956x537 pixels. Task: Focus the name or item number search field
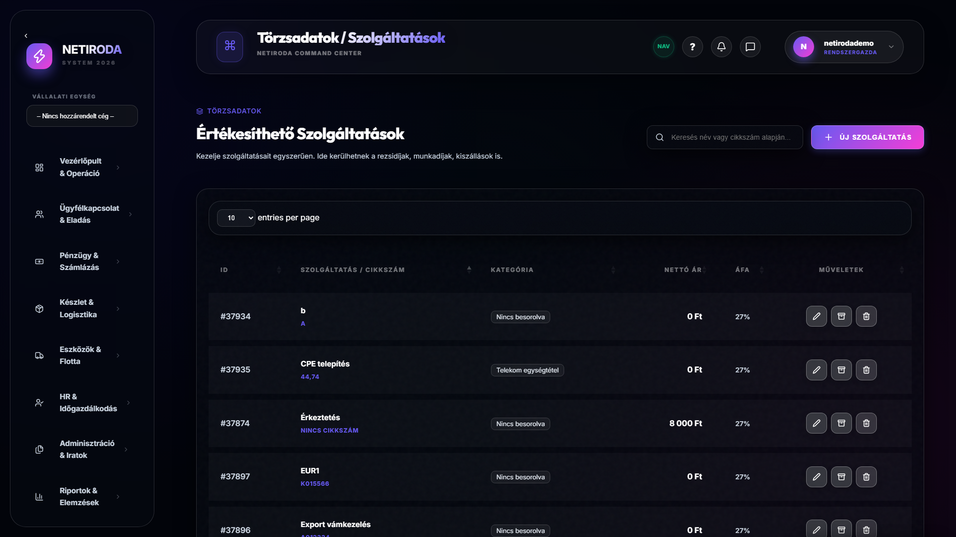coord(724,137)
